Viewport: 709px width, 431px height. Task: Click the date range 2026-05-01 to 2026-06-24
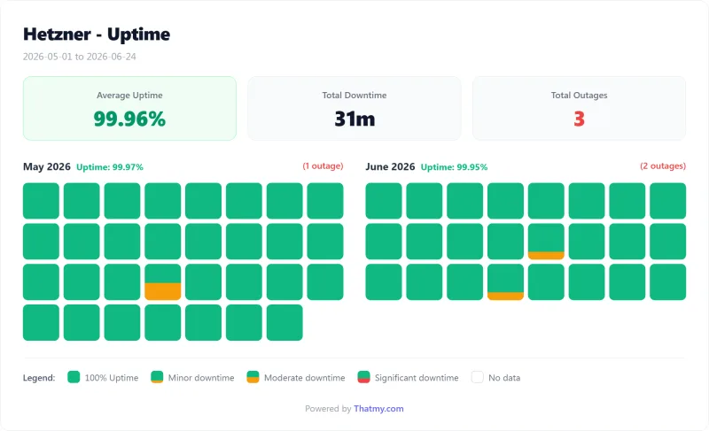coord(80,57)
